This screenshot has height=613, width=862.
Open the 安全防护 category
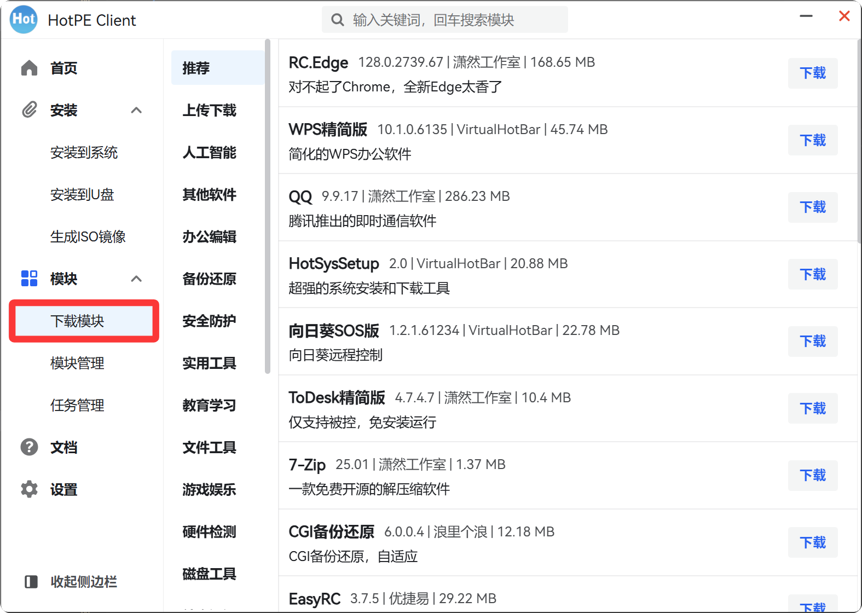[209, 321]
